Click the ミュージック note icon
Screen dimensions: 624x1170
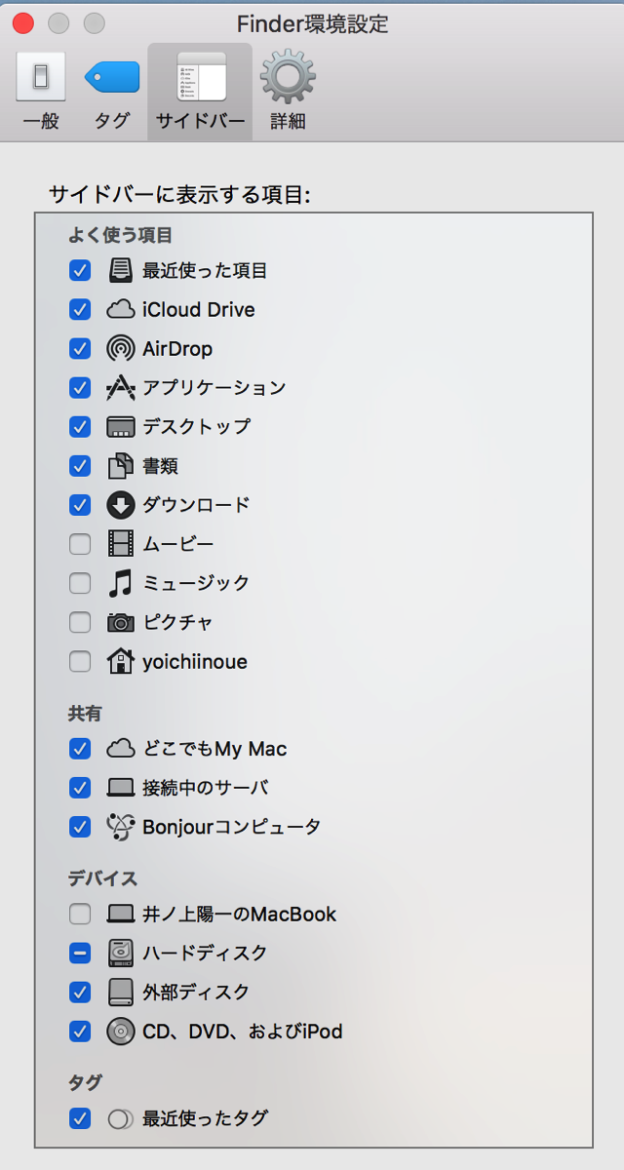pos(120,582)
